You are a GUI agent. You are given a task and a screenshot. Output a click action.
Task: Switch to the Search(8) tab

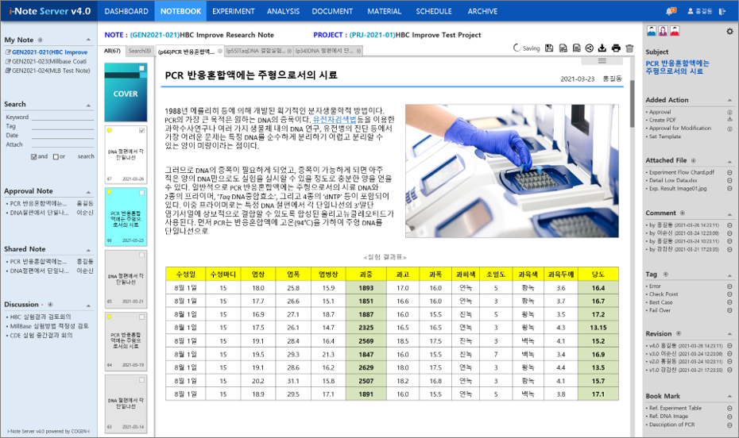(139, 52)
